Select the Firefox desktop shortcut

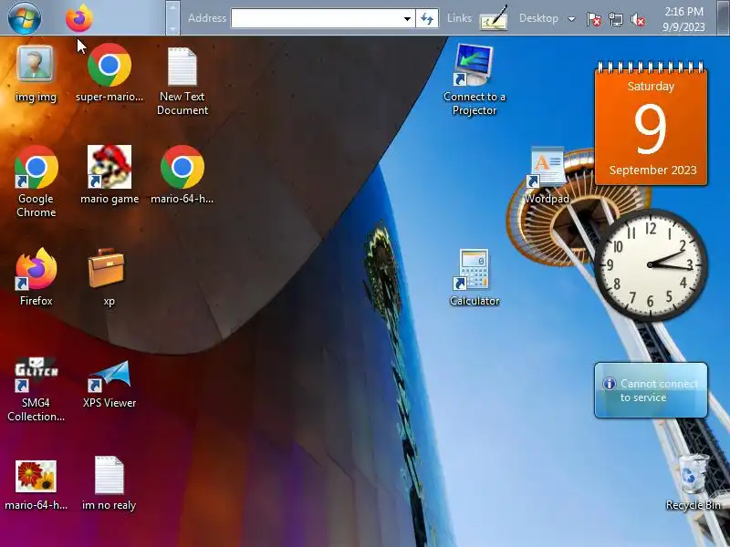[x=36, y=277]
